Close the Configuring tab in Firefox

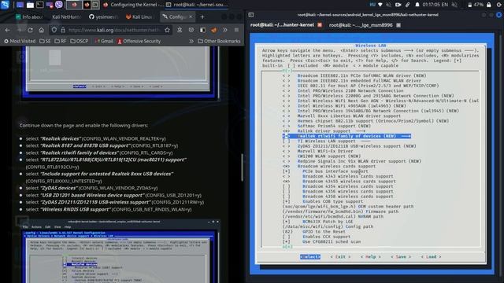(191, 17)
